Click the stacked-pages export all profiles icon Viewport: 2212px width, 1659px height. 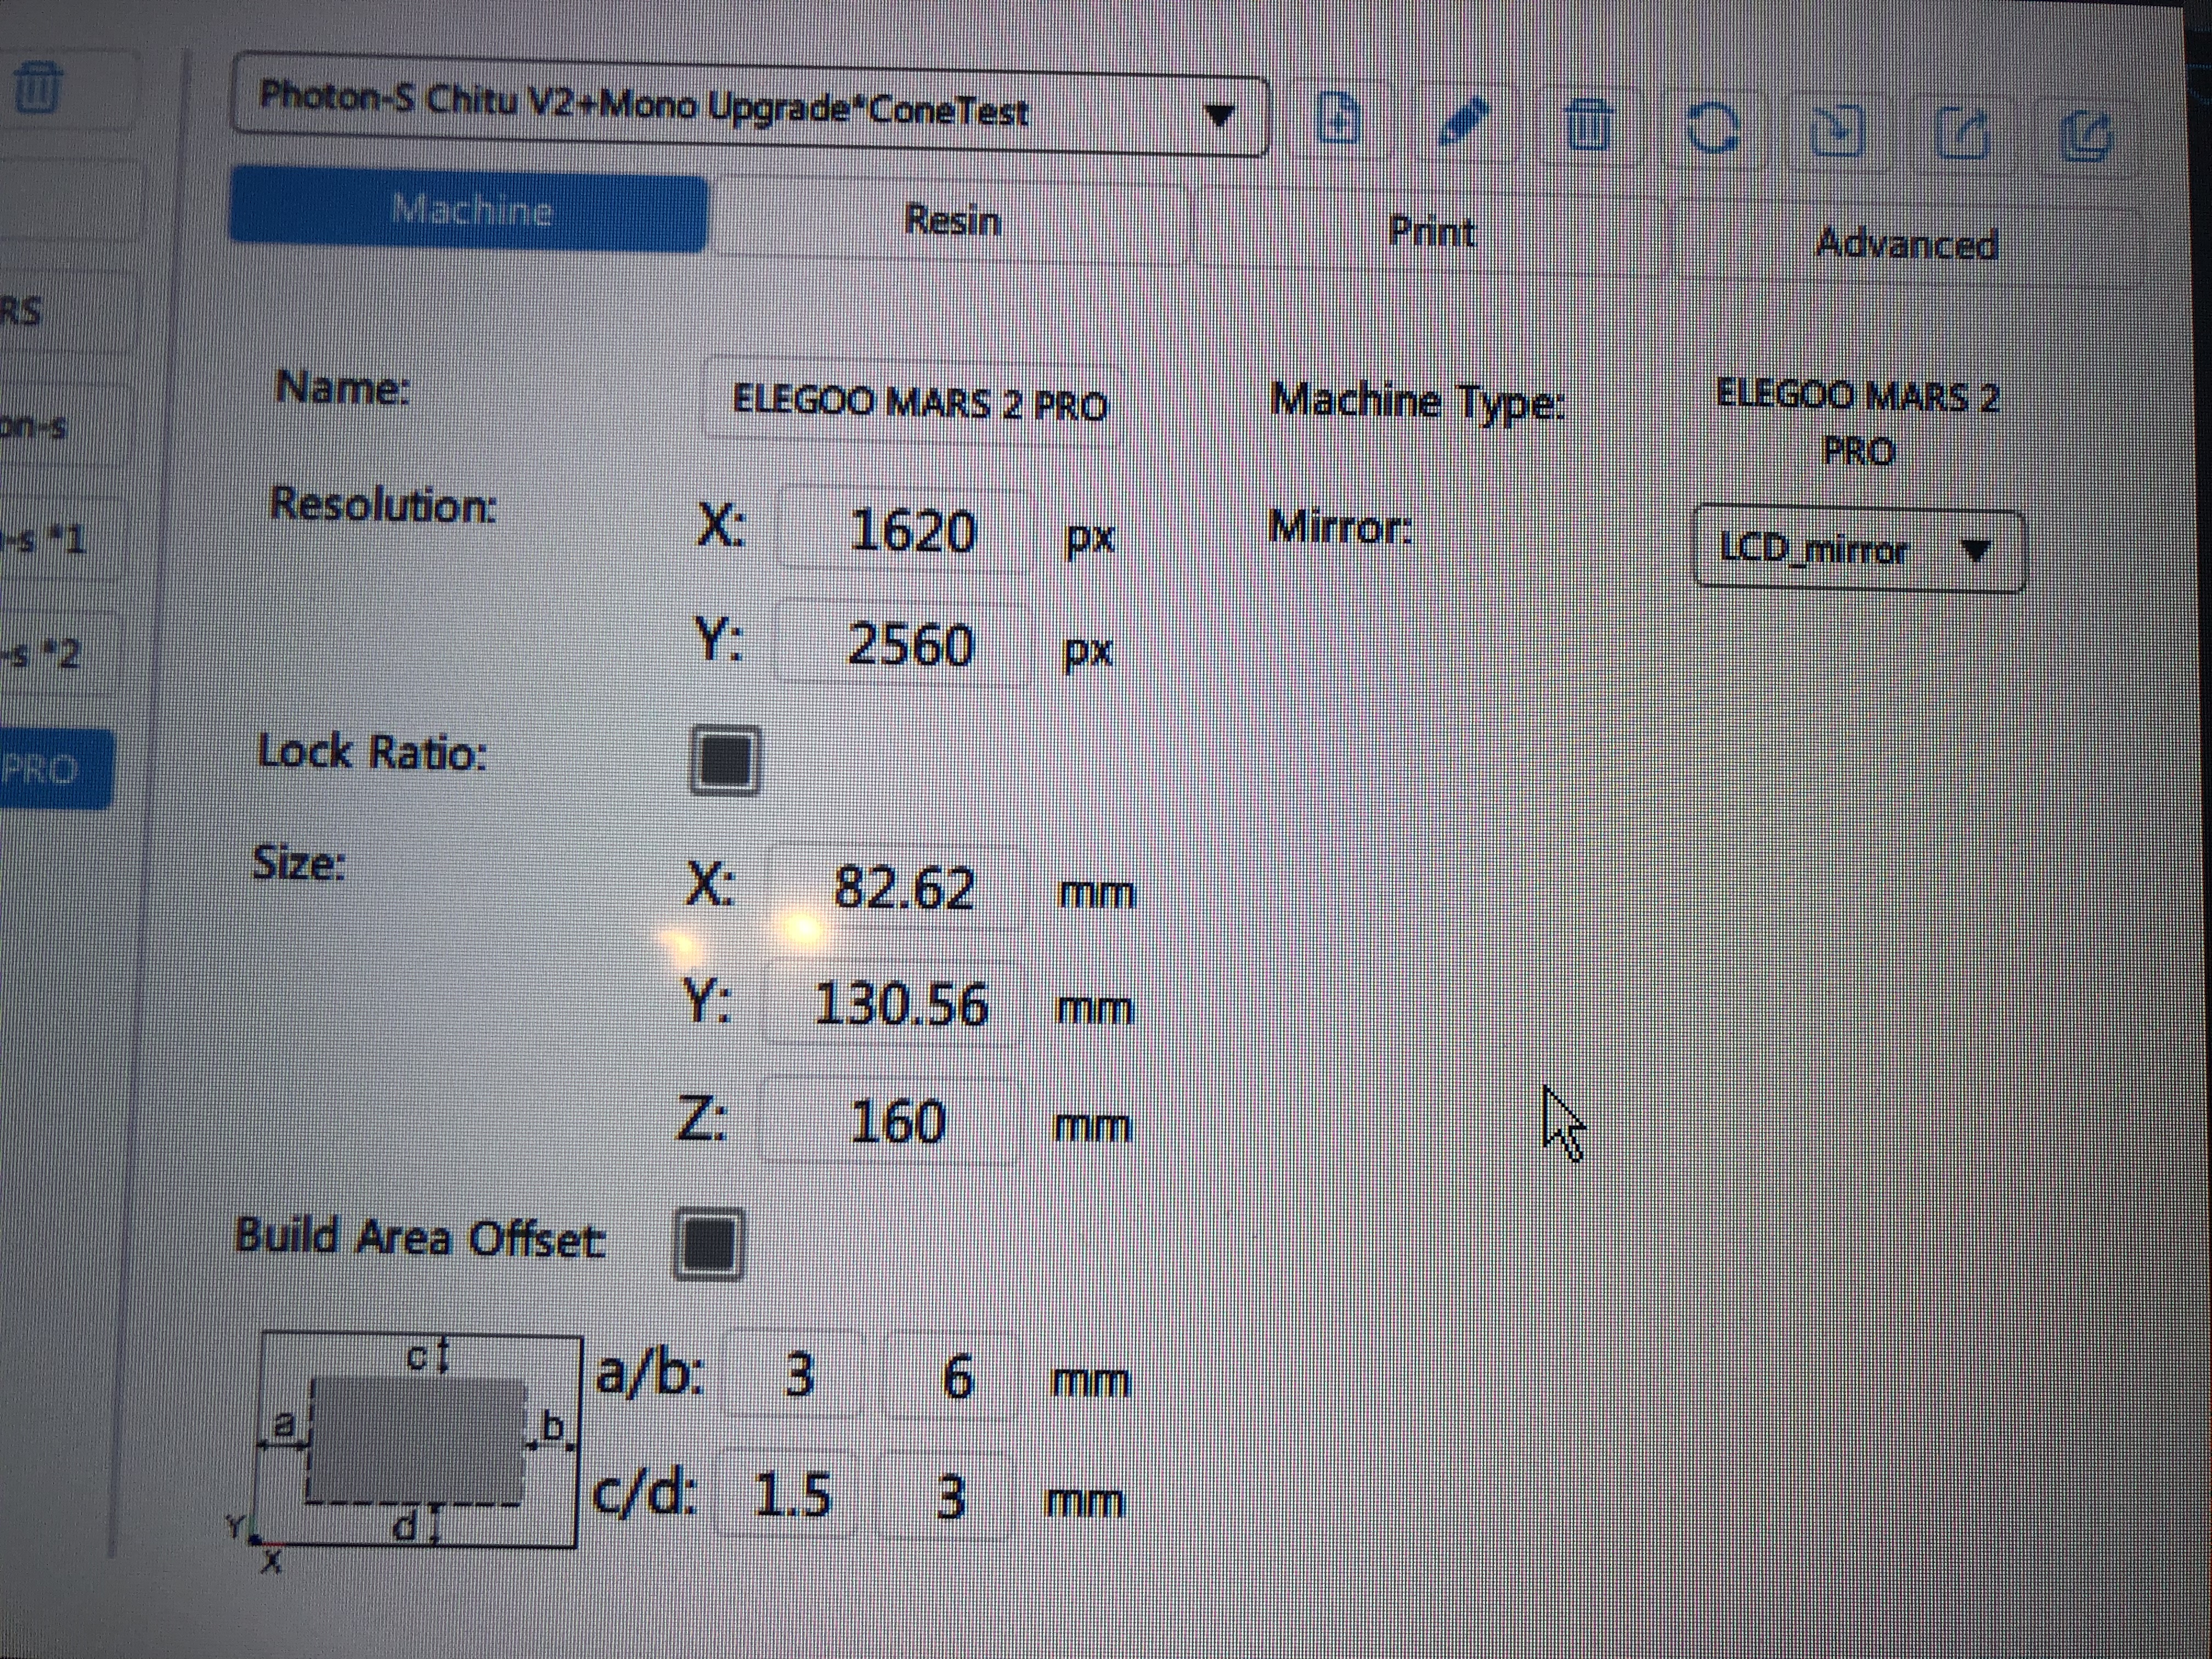(x=2086, y=136)
